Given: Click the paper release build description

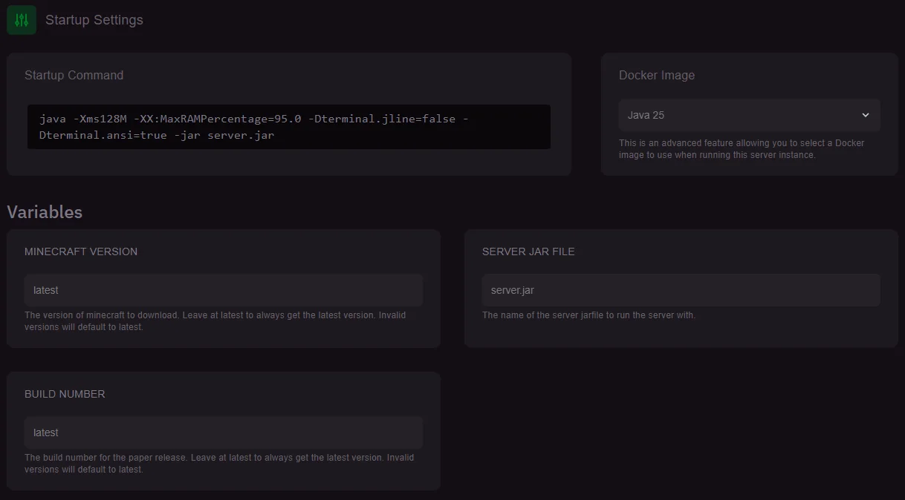Looking at the screenshot, I should 219,463.
